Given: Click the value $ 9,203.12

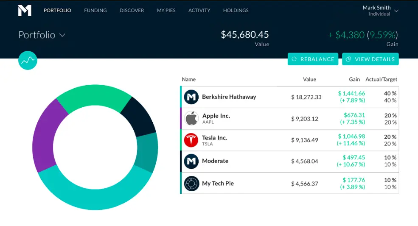Looking at the screenshot, I should point(304,119).
